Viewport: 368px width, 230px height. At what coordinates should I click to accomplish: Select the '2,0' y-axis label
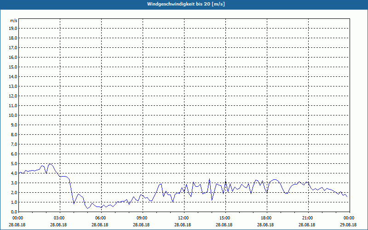14,193
